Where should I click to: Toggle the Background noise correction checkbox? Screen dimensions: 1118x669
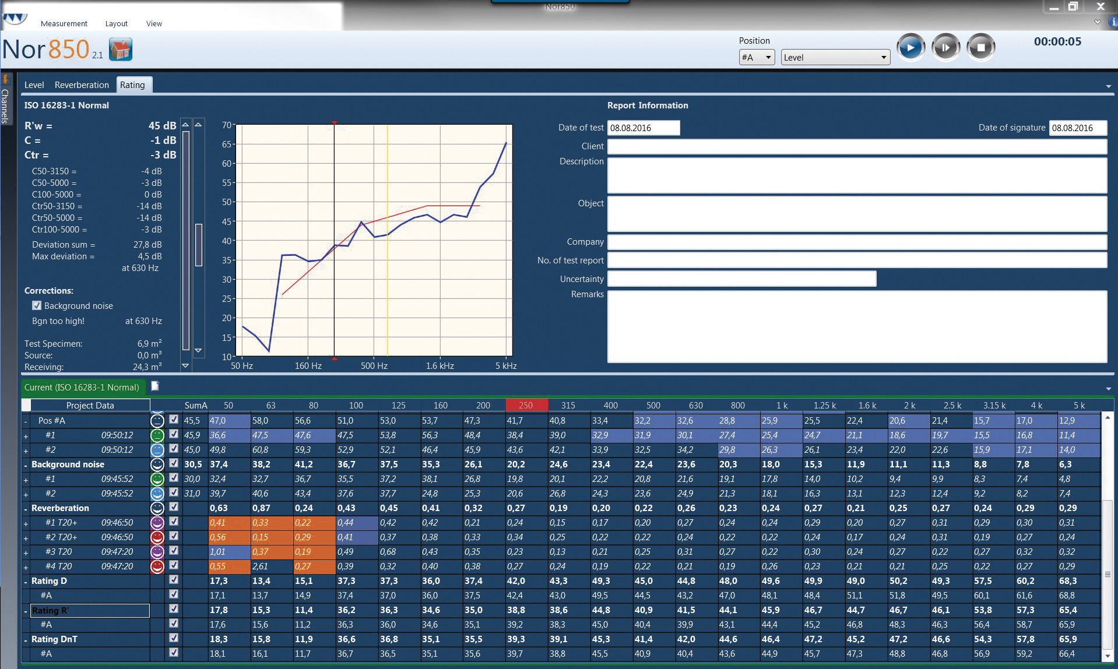tap(37, 305)
